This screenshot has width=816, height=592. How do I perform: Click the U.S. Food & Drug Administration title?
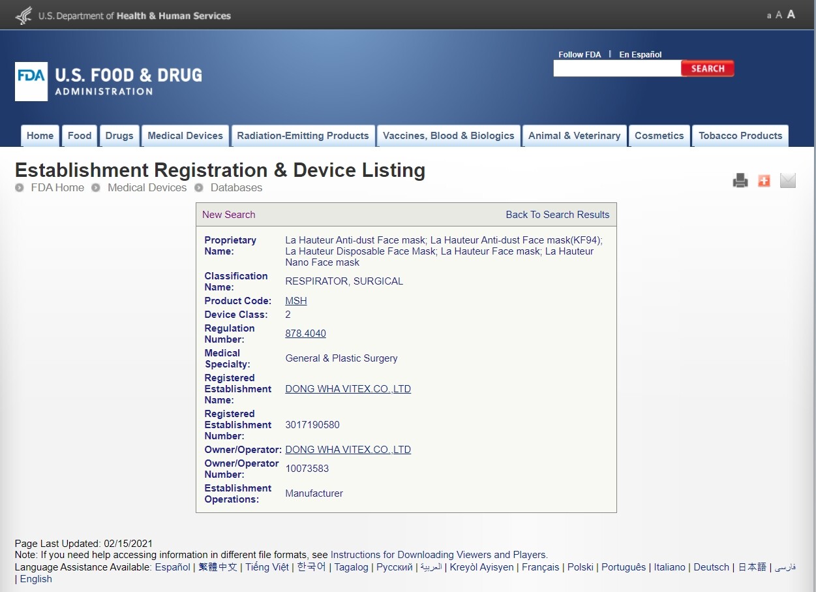pos(128,81)
